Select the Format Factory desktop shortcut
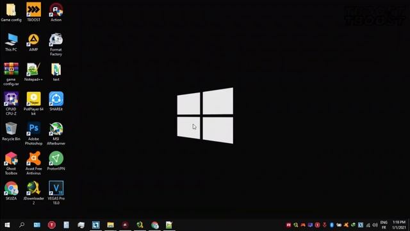The image size is (410, 231). point(56,44)
